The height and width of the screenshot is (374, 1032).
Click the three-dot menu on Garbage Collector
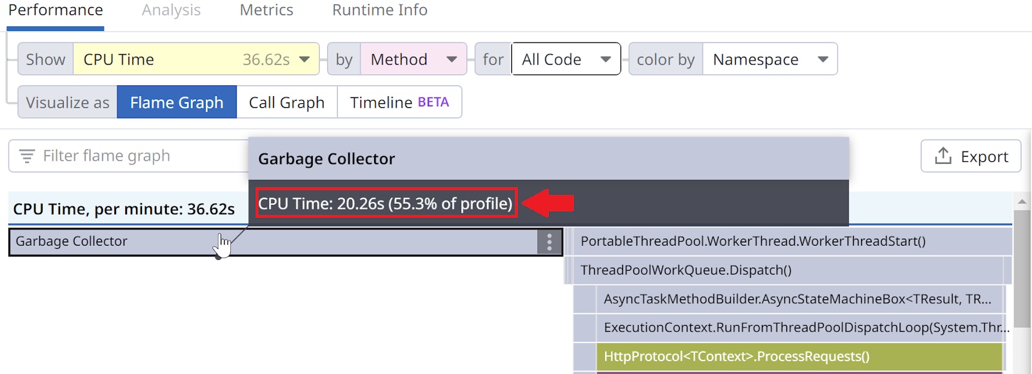coord(549,242)
